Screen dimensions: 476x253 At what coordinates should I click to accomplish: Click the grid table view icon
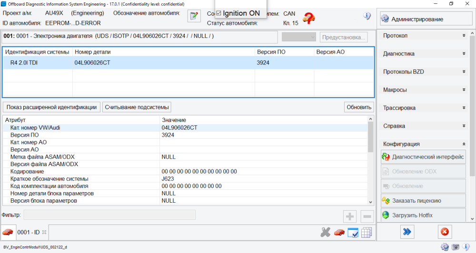[x=367, y=233]
